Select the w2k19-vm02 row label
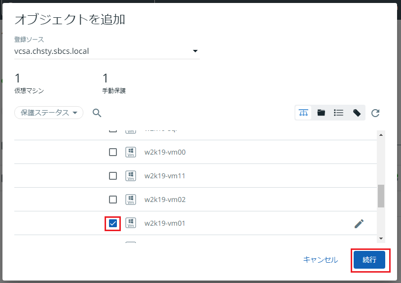401x283 pixels. (165, 200)
